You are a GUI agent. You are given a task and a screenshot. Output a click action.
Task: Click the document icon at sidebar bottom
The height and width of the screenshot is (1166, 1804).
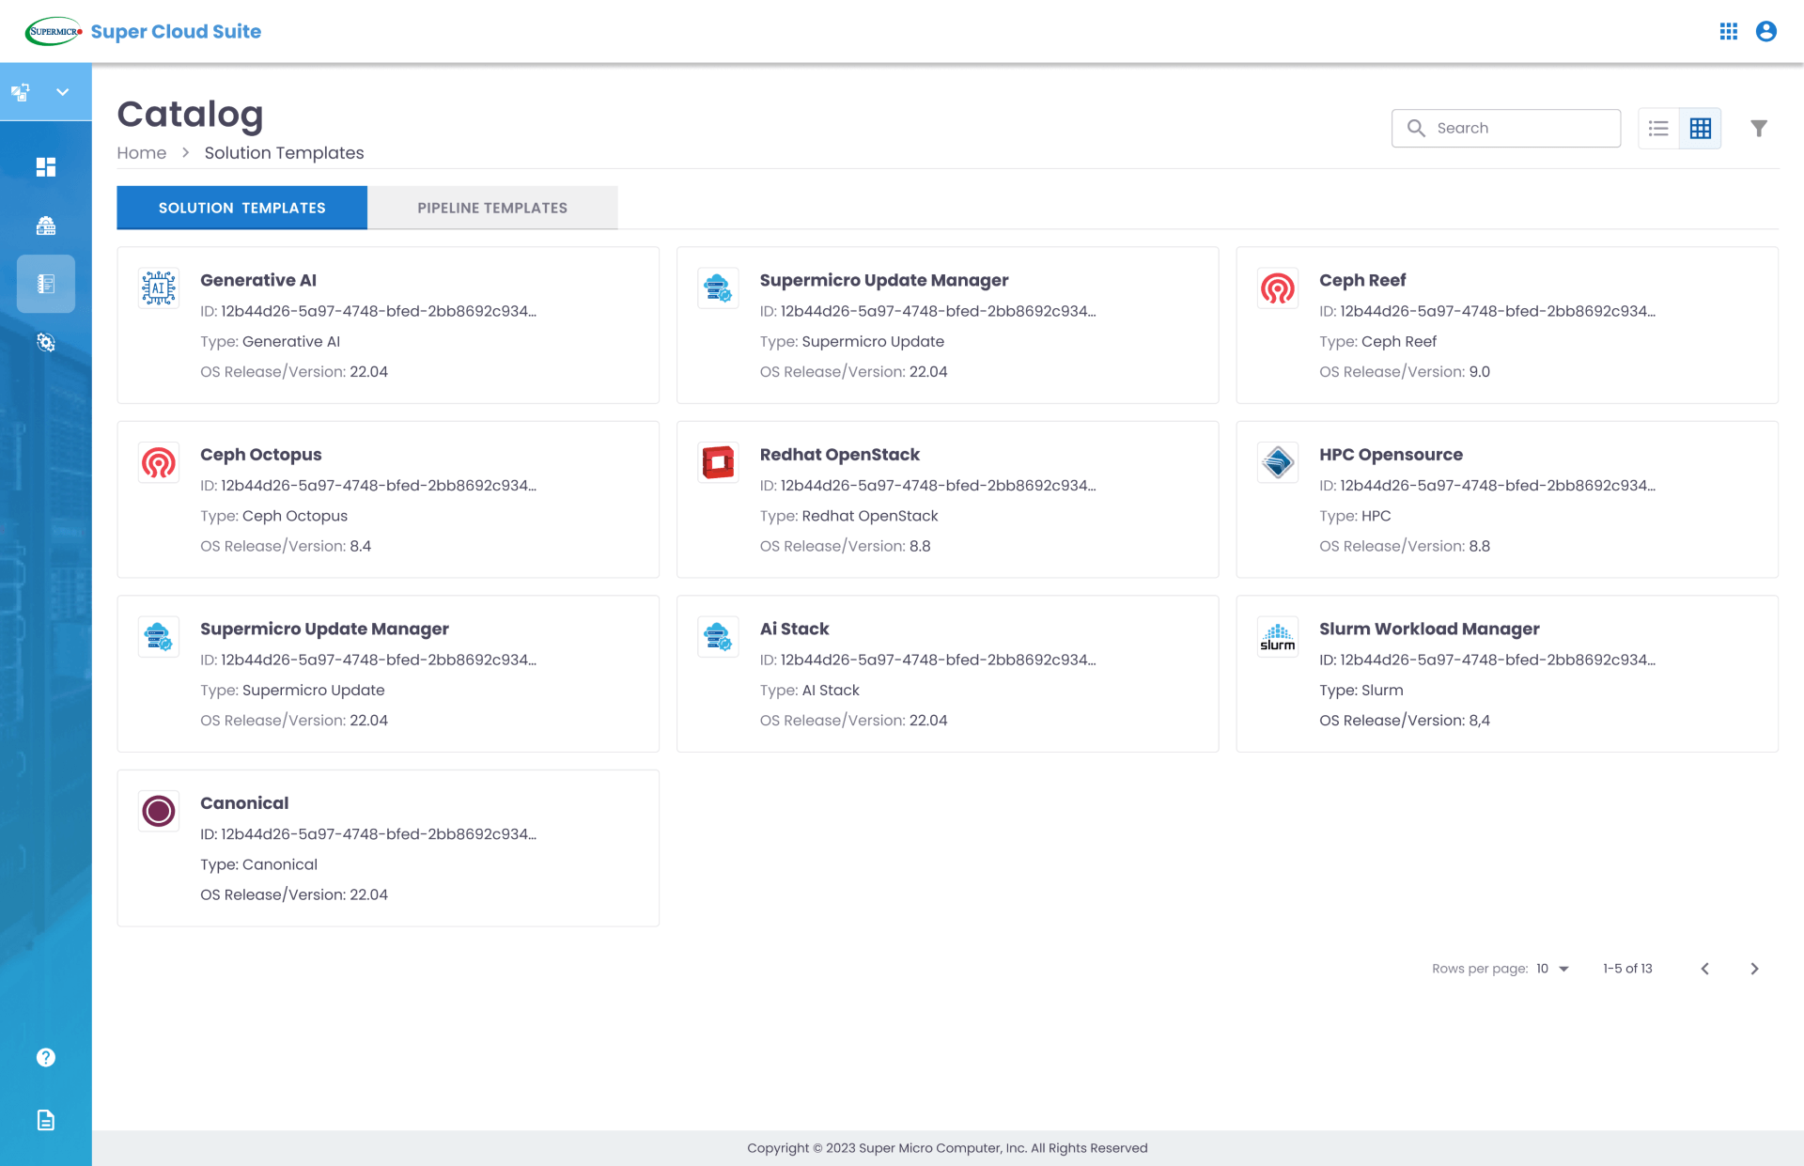46,1120
